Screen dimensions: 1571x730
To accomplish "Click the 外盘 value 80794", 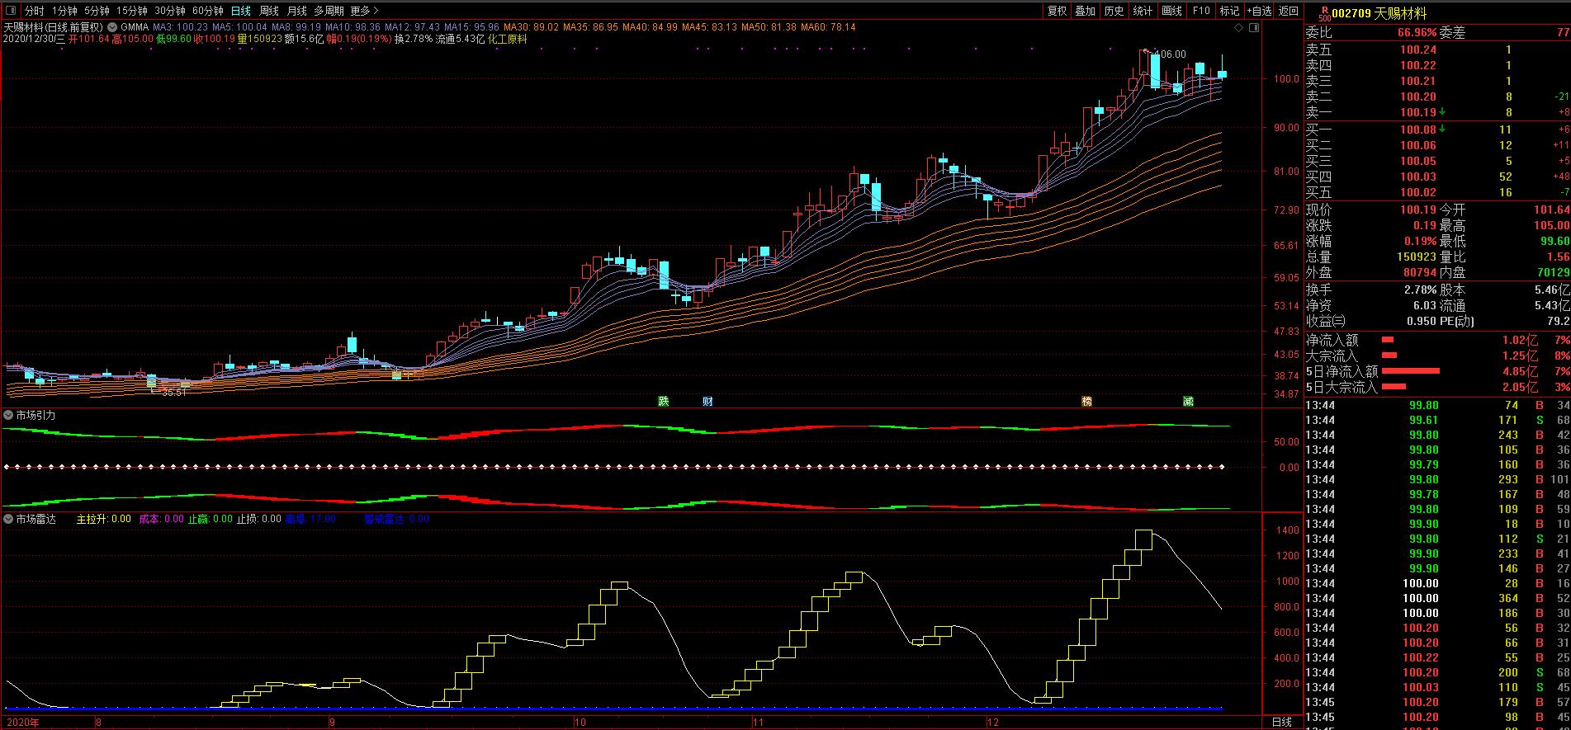I will 1420,272.
